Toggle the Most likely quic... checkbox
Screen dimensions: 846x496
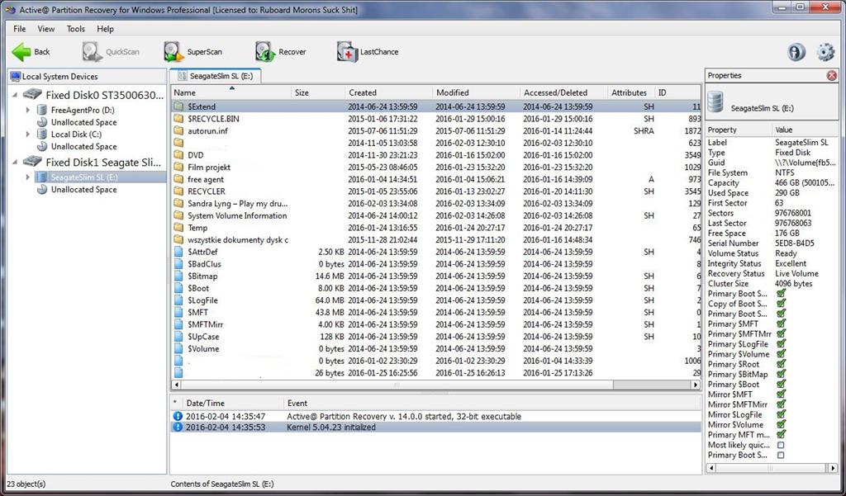780,446
